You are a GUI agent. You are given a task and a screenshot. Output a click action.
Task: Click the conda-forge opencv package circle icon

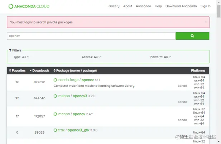(55, 80)
